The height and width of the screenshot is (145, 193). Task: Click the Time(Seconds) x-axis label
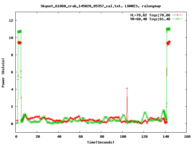101,142
